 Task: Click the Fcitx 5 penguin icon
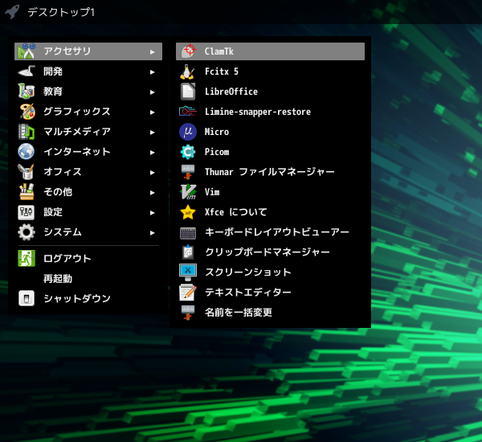point(187,72)
